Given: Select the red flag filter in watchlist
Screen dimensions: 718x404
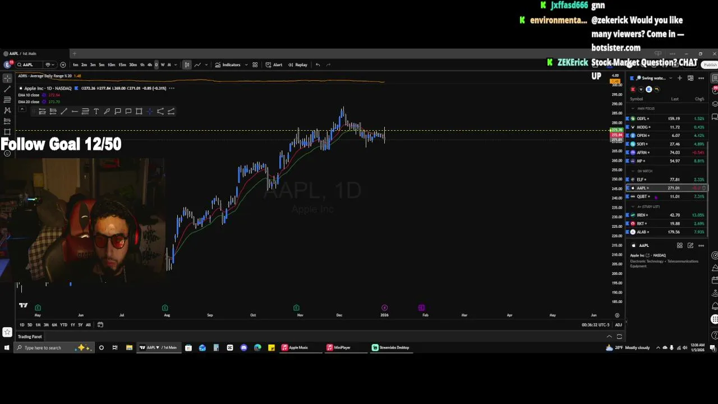Looking at the screenshot, I should click(633, 89).
